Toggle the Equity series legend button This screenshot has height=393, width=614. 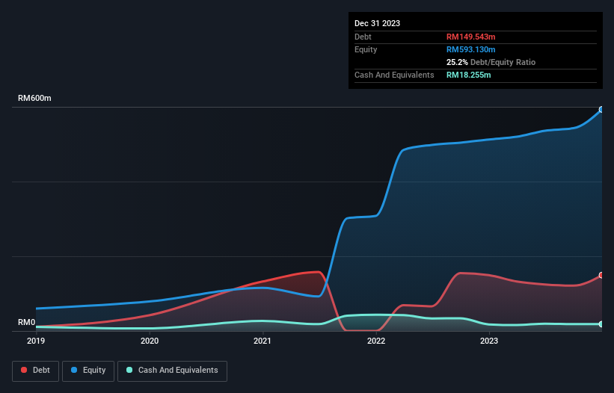tap(88, 371)
